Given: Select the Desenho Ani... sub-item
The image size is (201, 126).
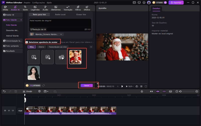Looking at the screenshot, I should (x=12, y=30).
